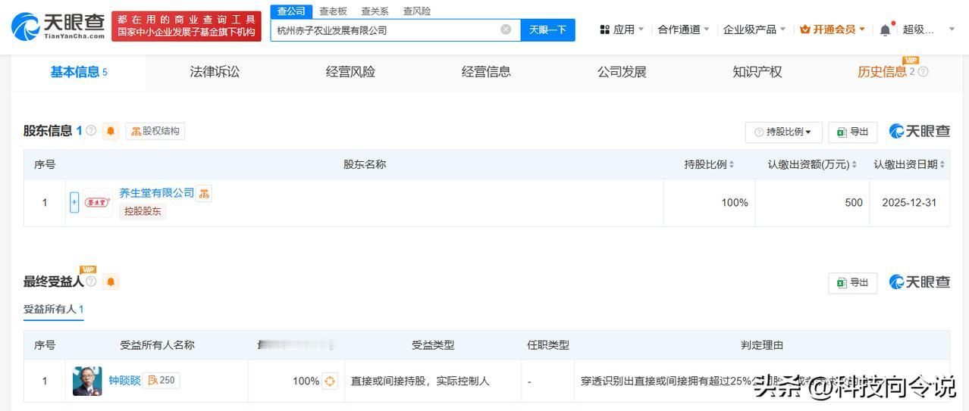
Task: Switch to the 查关系 search tab
Action: click(x=375, y=11)
